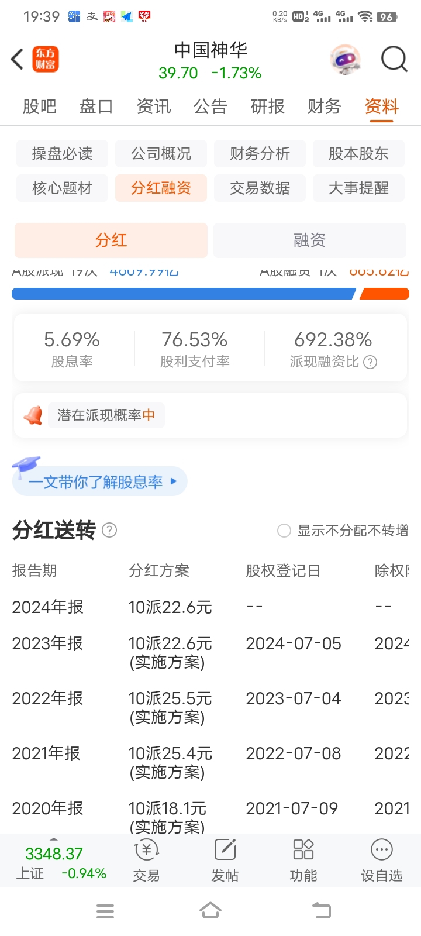
Task: Open the 操盘必读 section
Action: [x=62, y=154]
